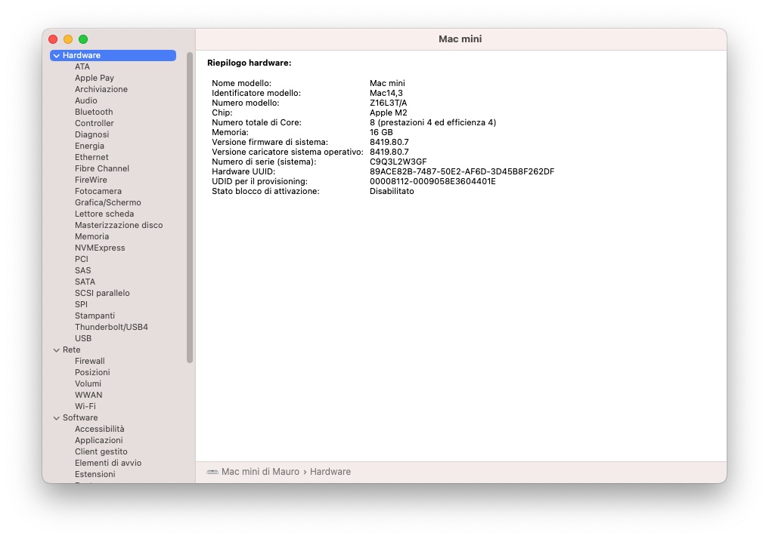Collapse the Hardware section chevron
This screenshot has height=539, width=769.
(57, 56)
